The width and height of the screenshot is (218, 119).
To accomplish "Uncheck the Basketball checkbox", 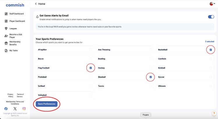I will coord(211,50).
